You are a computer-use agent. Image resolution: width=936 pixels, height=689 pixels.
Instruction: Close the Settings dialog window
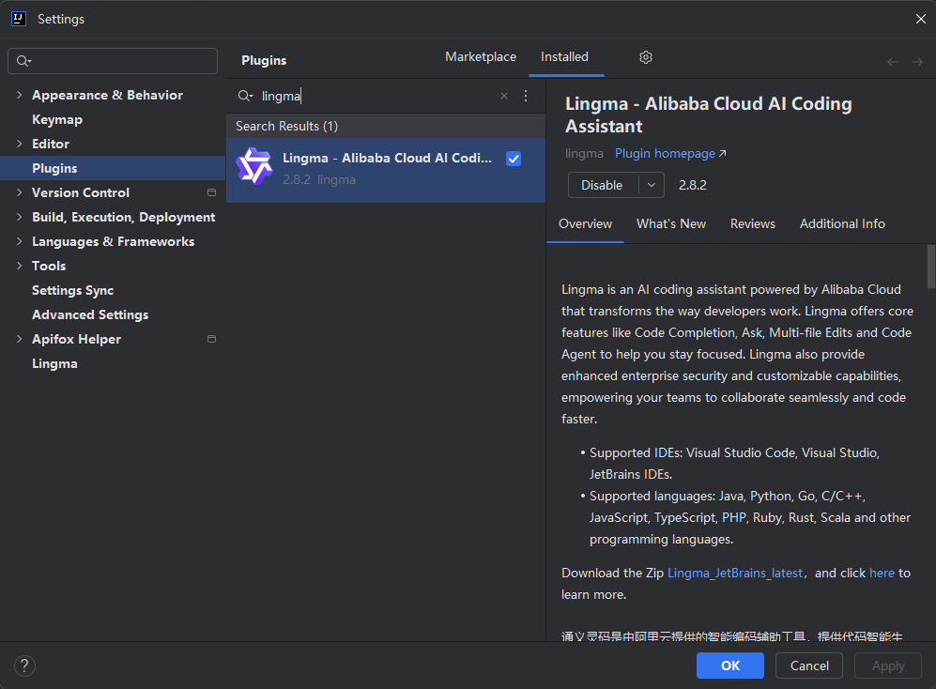(x=920, y=19)
